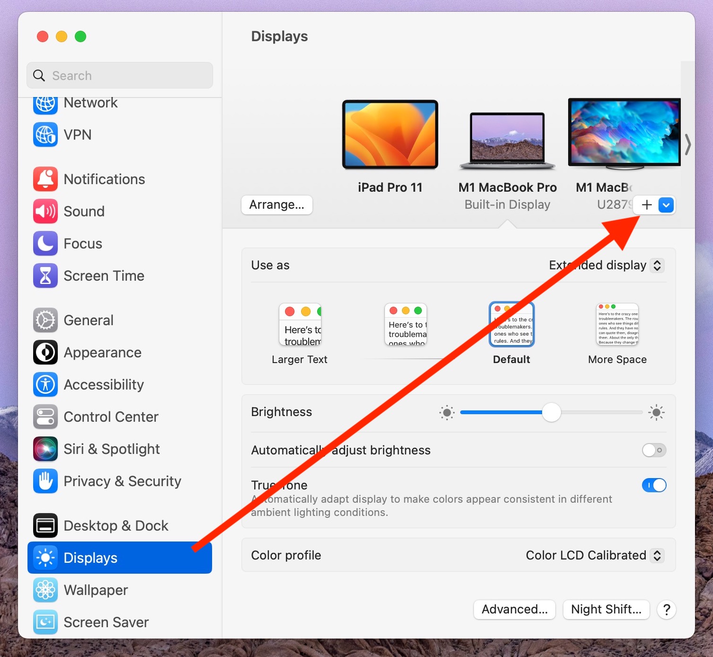The width and height of the screenshot is (713, 657).
Task: Click the Advanced... button
Action: click(515, 609)
